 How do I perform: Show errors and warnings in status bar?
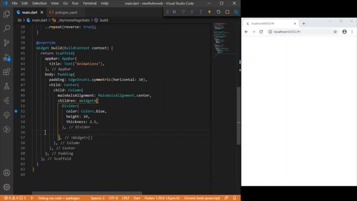coord(15,198)
